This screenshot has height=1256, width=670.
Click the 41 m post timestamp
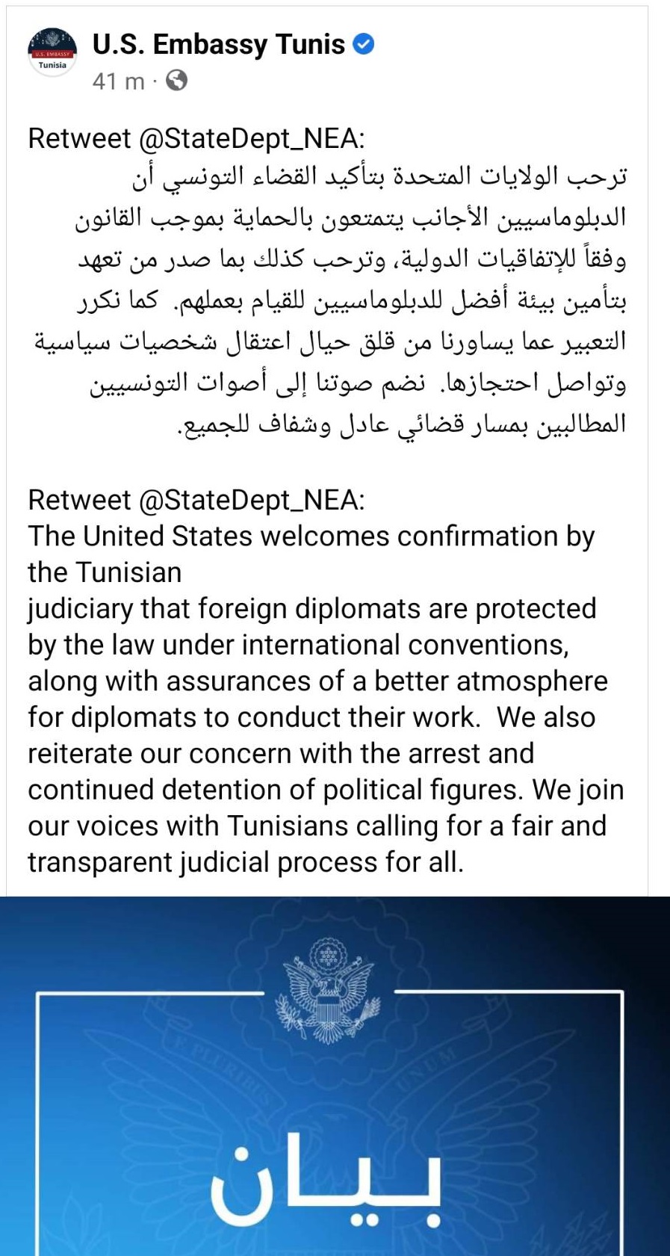(x=118, y=81)
